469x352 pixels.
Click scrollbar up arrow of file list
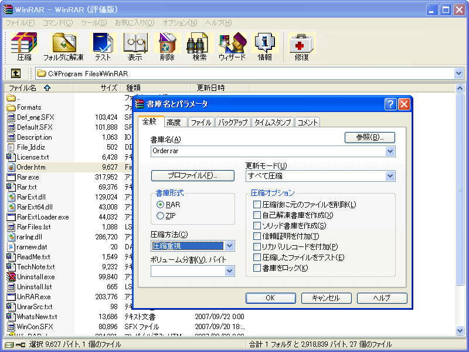point(460,89)
